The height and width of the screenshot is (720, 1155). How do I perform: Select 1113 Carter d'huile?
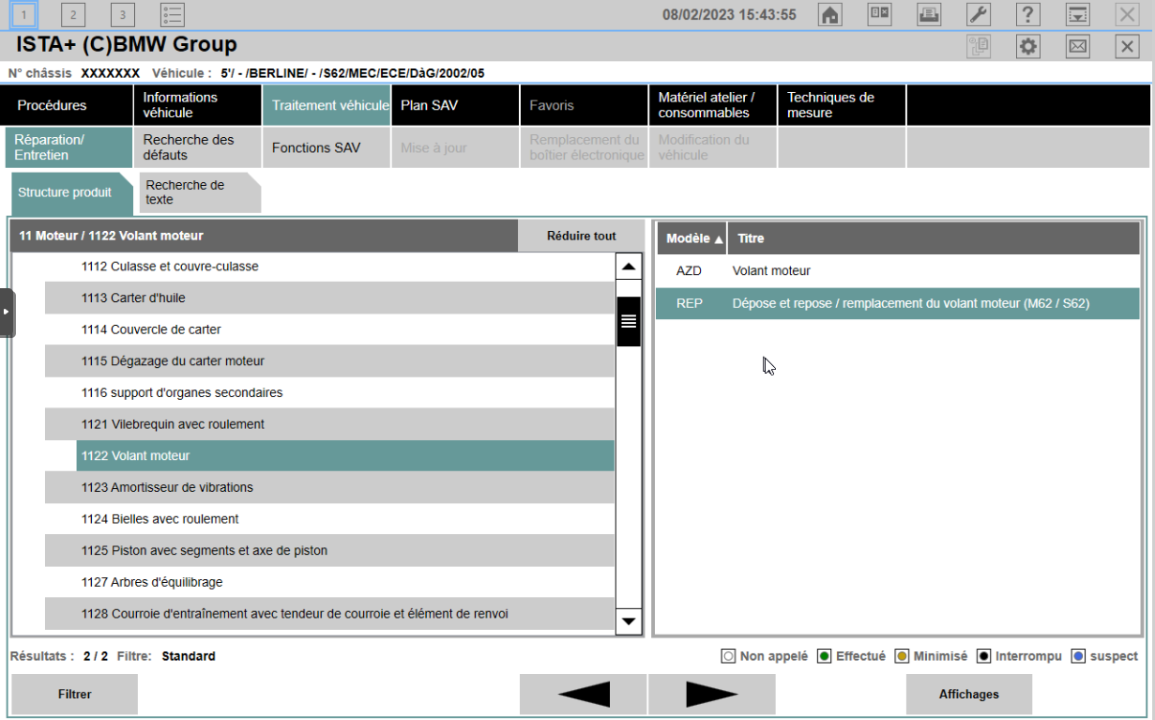click(x=329, y=298)
